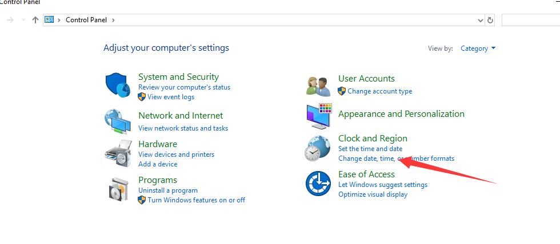
Task: Open Change date, time, or number formats
Action: [396, 158]
